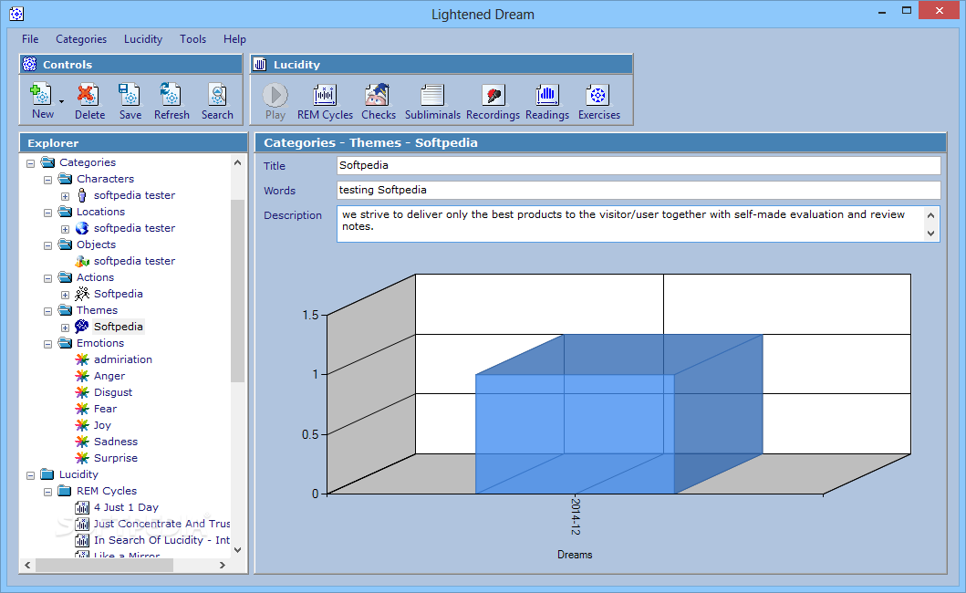Collapse the Locations folder
The width and height of the screenshot is (966, 593).
[x=47, y=213]
